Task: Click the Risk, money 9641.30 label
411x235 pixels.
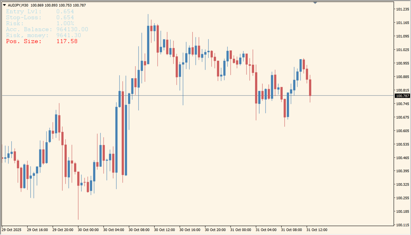Action: (43, 35)
